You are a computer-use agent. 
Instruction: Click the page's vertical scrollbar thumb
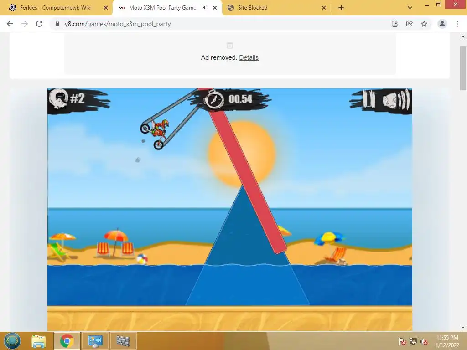click(463, 68)
